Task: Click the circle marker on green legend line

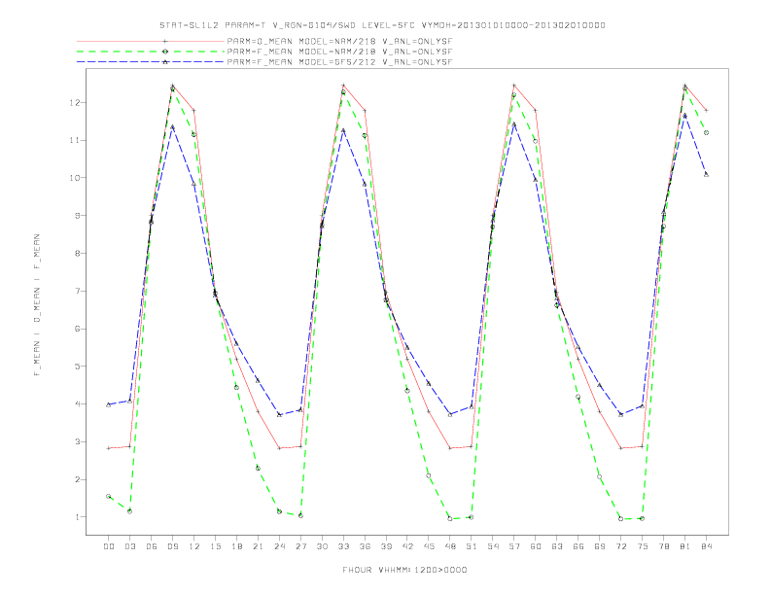Action: (x=165, y=52)
